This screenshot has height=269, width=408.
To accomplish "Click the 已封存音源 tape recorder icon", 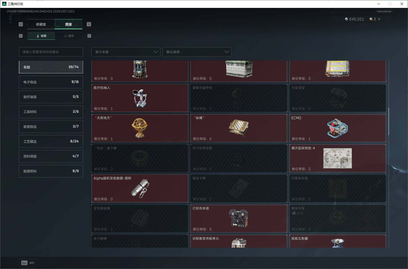I will [238, 218].
